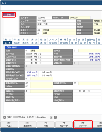Viewport: 102px width, 132px height.
Task: Click 入社年月日 date field
Action: point(39,57)
